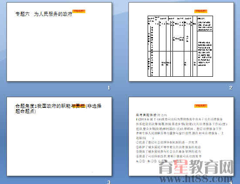Screen dimensions: 240x184
Task: Select slide 1 titled 专题六 为人民服务的政府
Action: click(59, 42)
